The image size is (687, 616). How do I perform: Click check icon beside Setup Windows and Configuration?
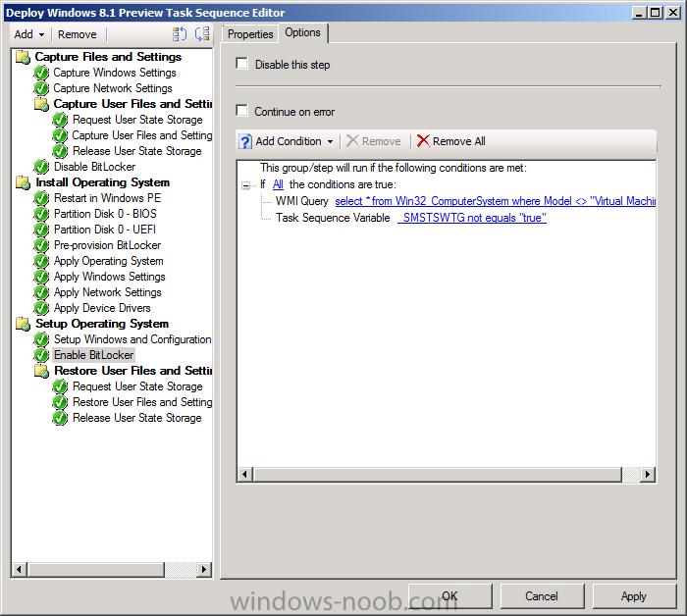[x=41, y=339]
